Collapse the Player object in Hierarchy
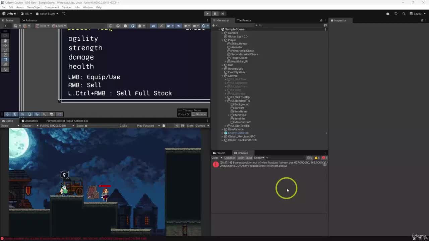 [222, 40]
